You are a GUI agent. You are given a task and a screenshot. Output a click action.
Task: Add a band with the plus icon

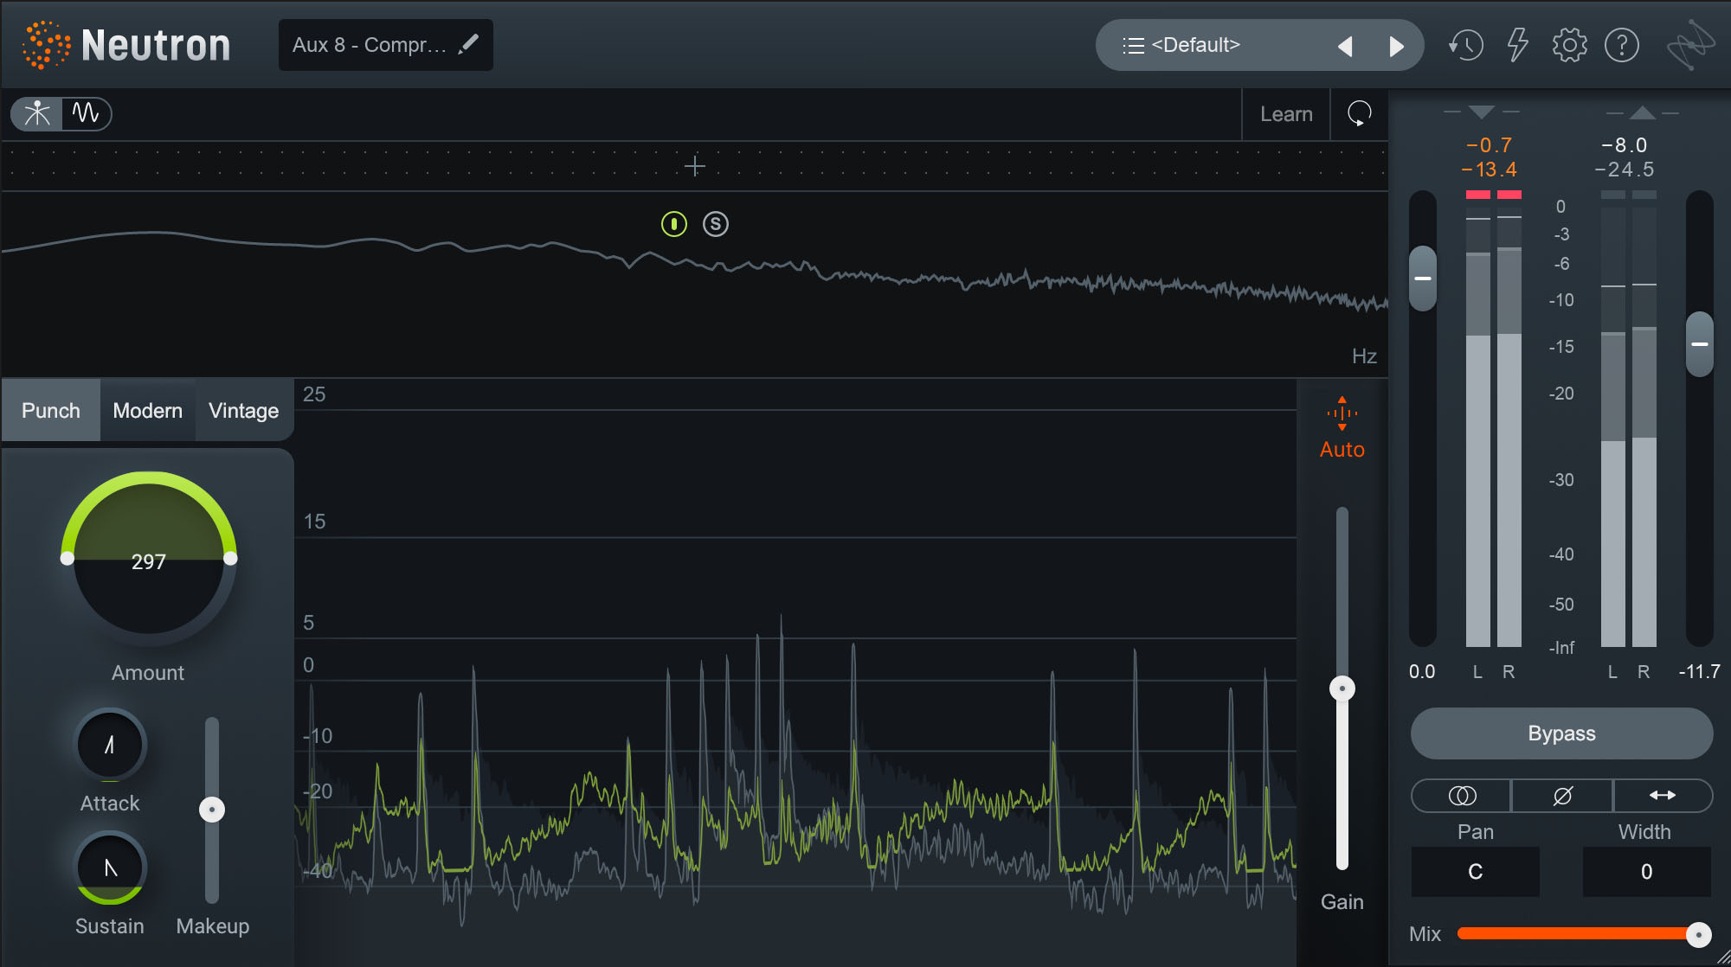[x=694, y=166]
